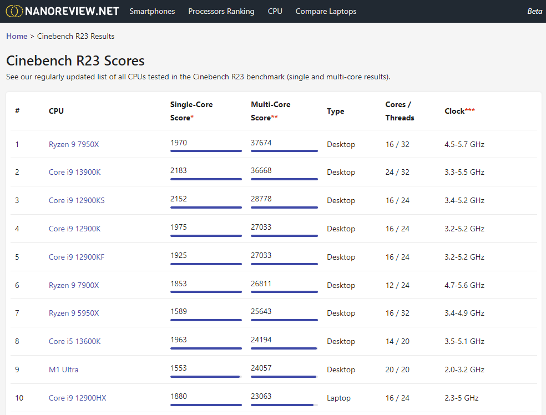Select multi-core score 28778
The width and height of the screenshot is (546, 415).
point(261,199)
